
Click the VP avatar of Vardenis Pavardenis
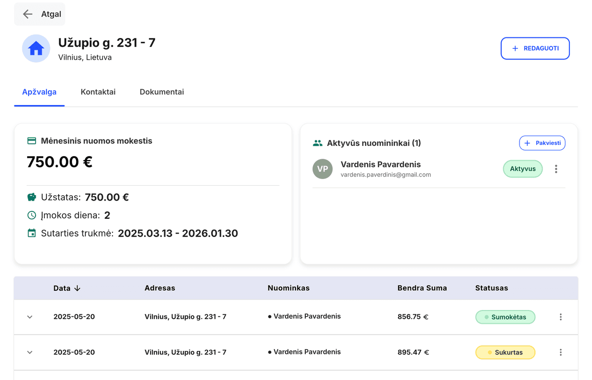[x=323, y=169]
